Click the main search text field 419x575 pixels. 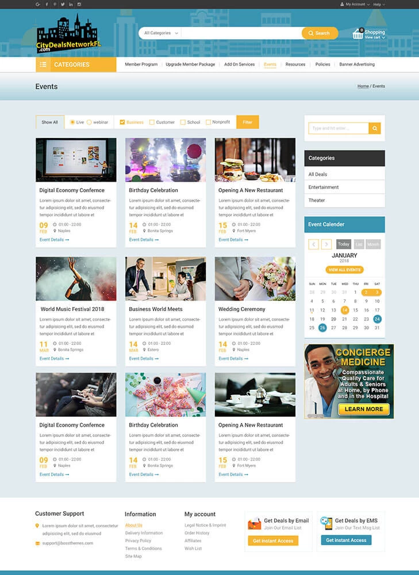click(x=242, y=33)
